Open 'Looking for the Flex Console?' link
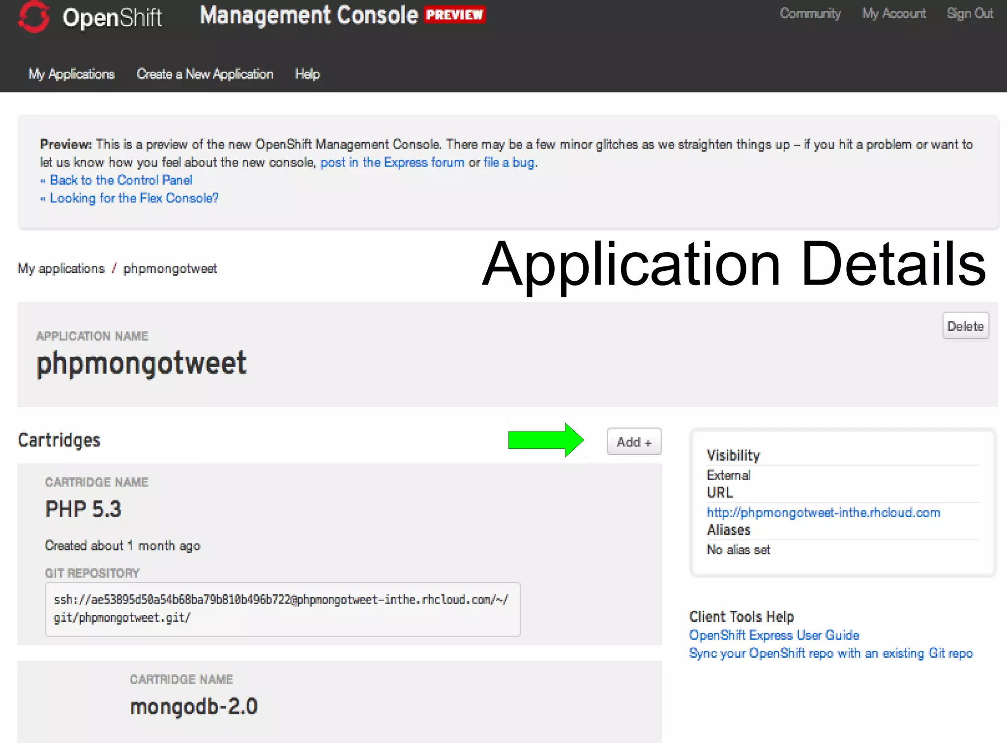This screenshot has width=1007, height=755. [x=134, y=198]
